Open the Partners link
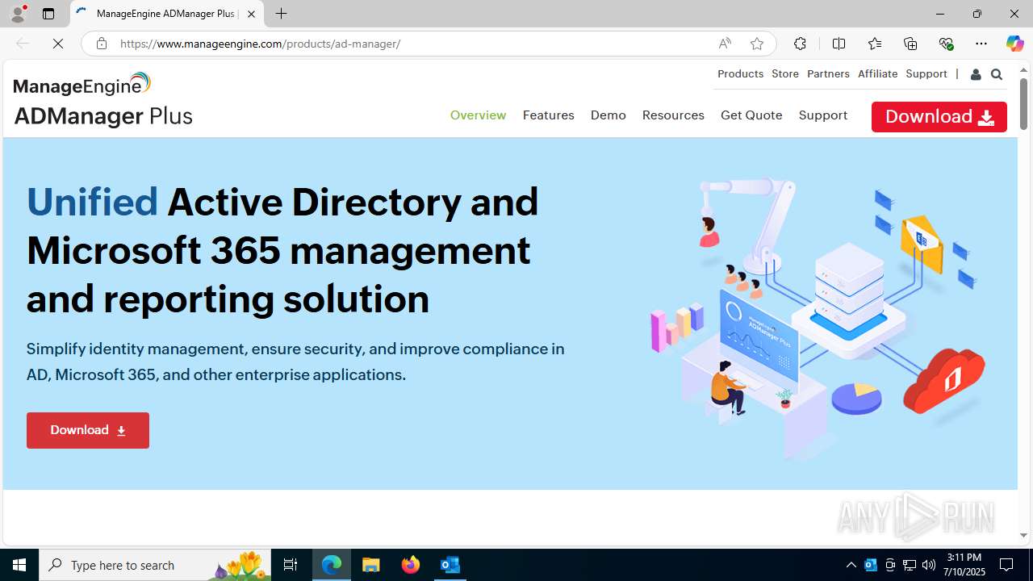This screenshot has height=581, width=1033. [x=828, y=73]
